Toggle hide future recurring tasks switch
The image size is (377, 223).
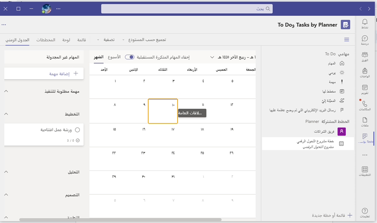pyautogui.click(x=130, y=57)
